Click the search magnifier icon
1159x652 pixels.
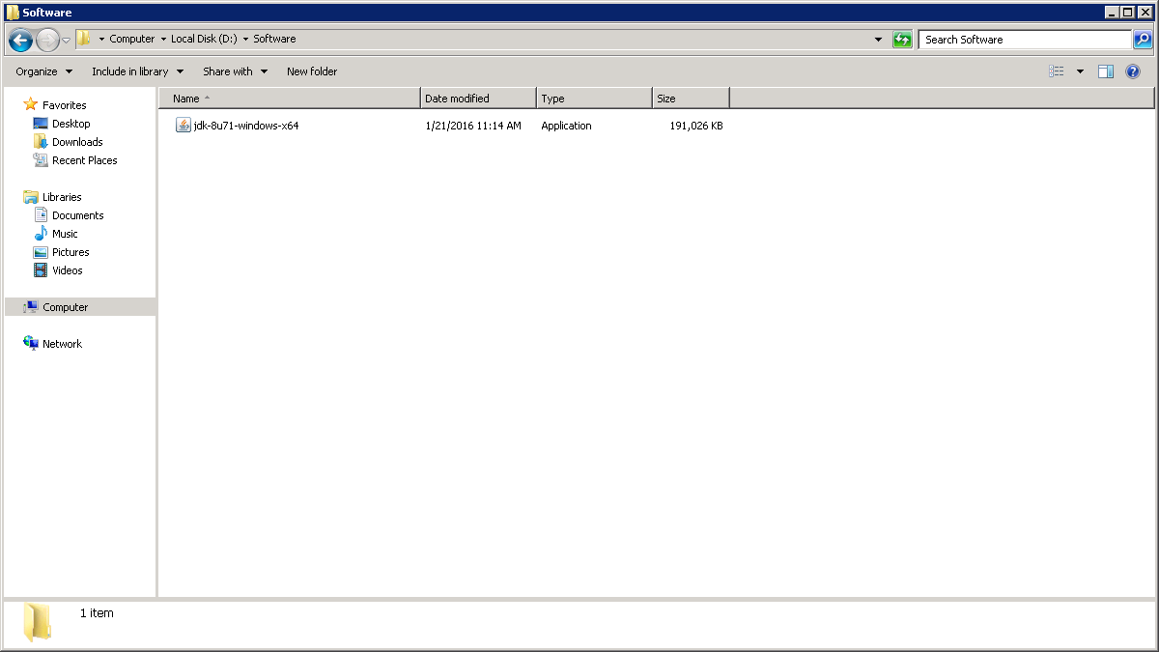(1143, 40)
